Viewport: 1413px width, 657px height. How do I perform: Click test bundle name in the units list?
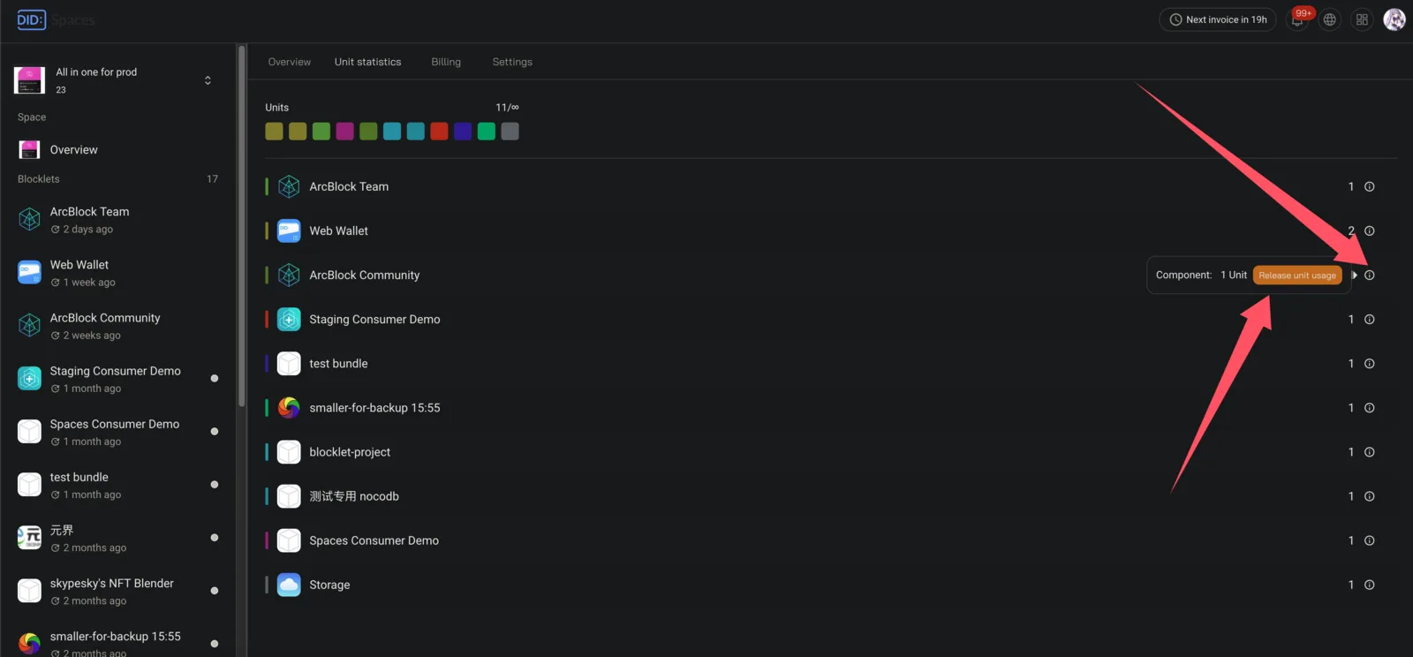click(x=338, y=363)
